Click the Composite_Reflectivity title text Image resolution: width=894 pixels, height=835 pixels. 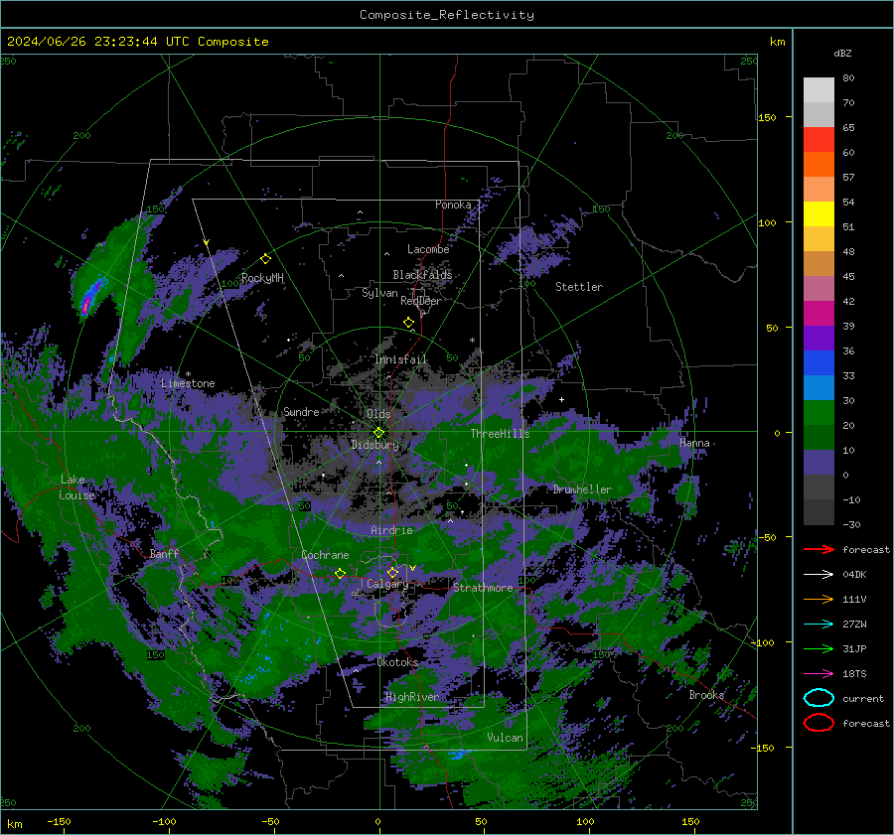[x=446, y=15]
